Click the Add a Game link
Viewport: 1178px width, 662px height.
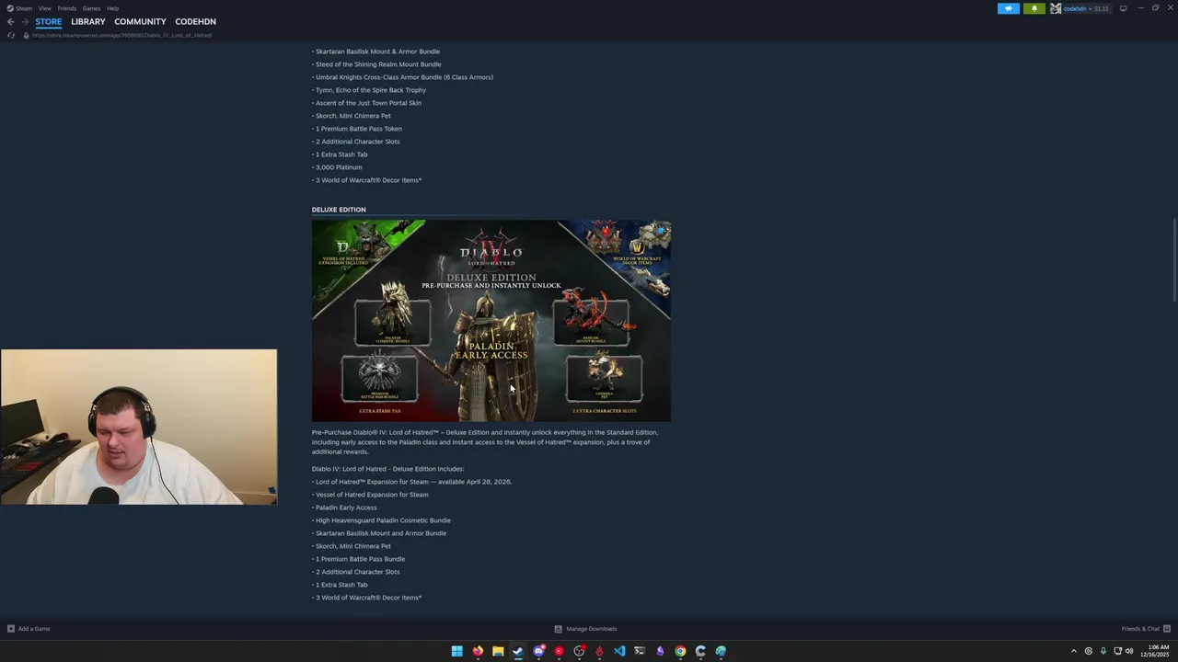tap(34, 629)
